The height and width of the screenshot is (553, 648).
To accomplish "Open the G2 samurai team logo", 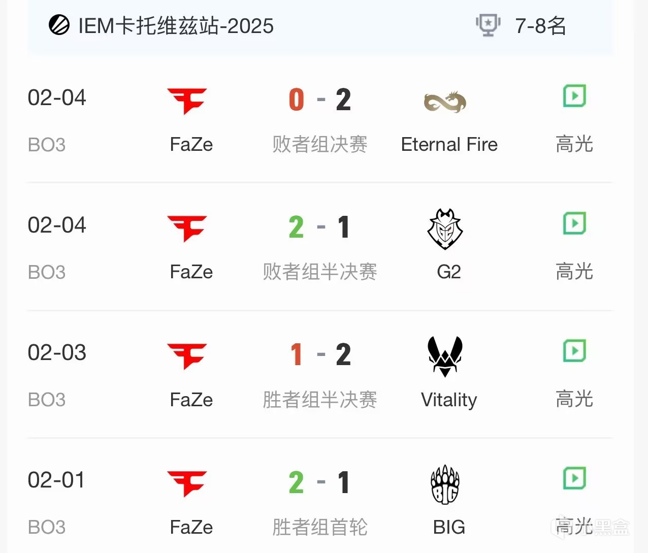I will coord(445,229).
